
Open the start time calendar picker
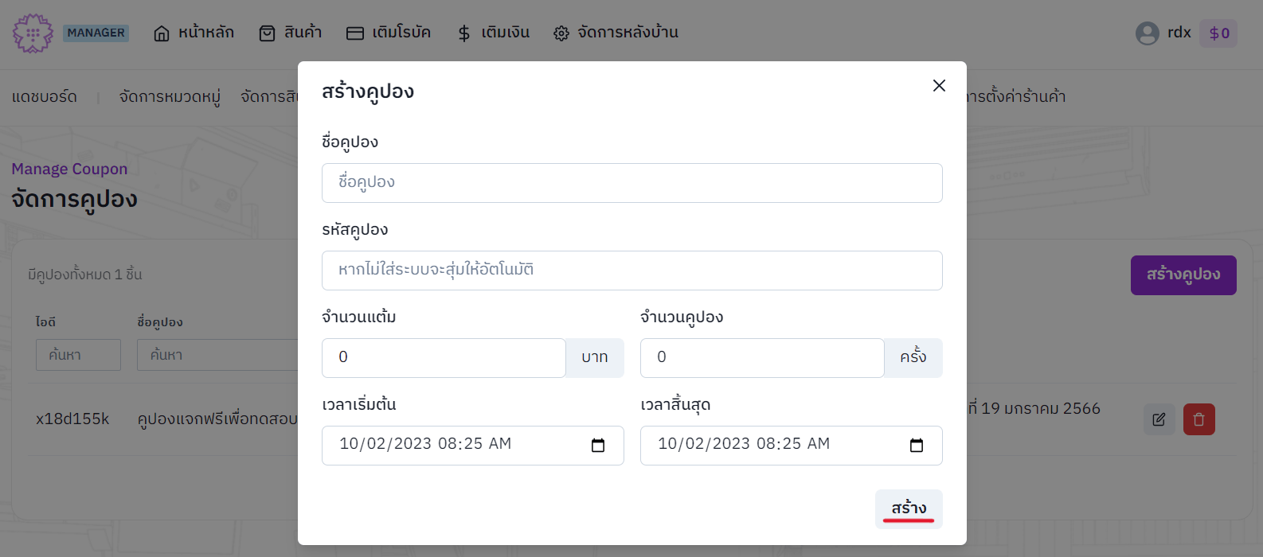coord(598,446)
